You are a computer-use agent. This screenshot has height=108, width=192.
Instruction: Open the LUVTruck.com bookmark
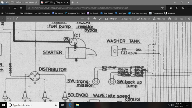click(x=43, y=13)
